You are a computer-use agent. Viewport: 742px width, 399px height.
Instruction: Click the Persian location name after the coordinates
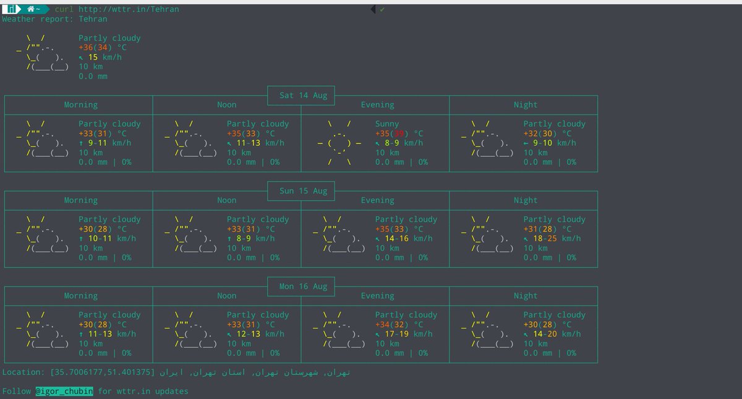[255, 373]
